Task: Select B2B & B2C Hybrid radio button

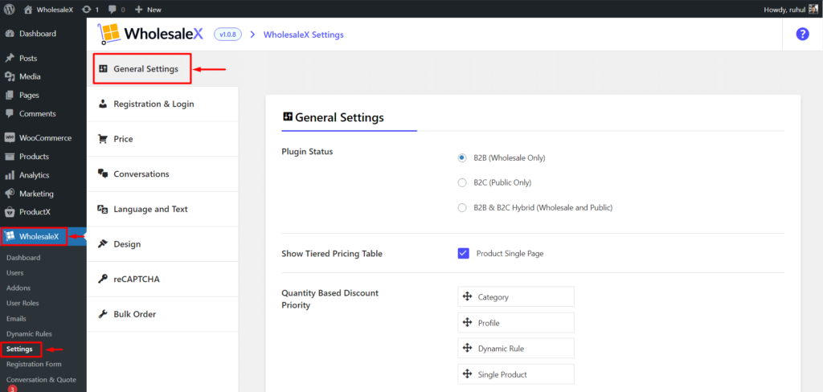Action: [462, 208]
